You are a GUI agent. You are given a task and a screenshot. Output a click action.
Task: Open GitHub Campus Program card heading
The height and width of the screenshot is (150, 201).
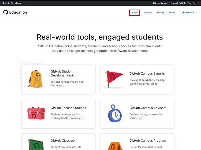click(x=148, y=141)
